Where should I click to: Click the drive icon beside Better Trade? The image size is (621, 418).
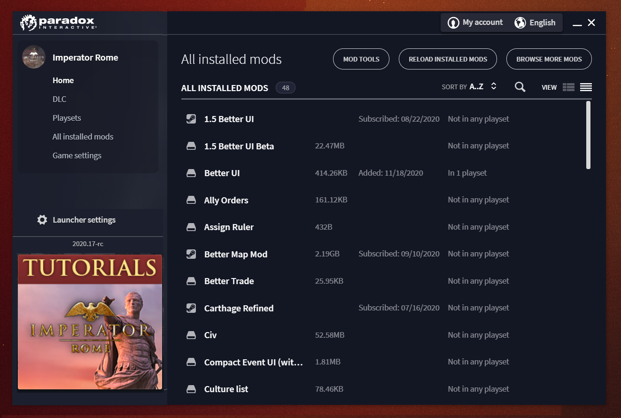(x=191, y=281)
